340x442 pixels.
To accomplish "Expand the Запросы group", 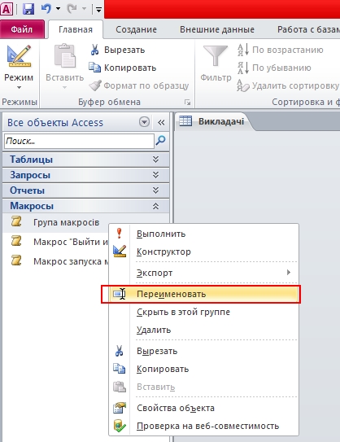I will [x=156, y=175].
